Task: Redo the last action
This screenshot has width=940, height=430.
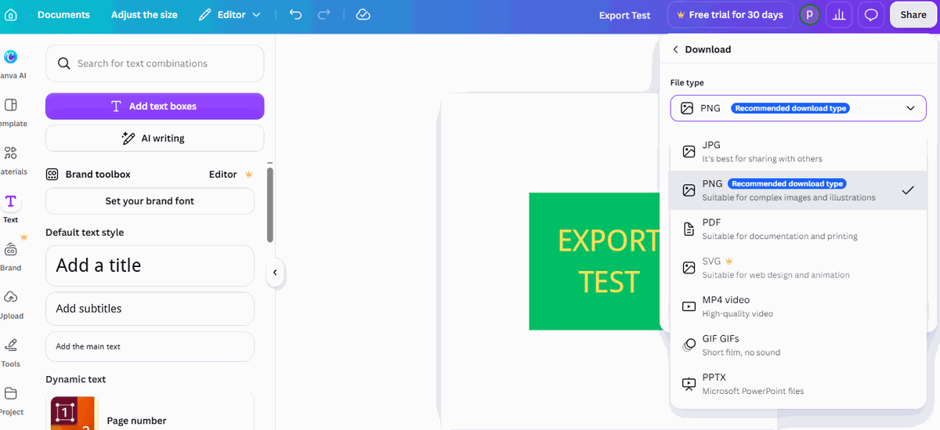Action: (x=324, y=15)
